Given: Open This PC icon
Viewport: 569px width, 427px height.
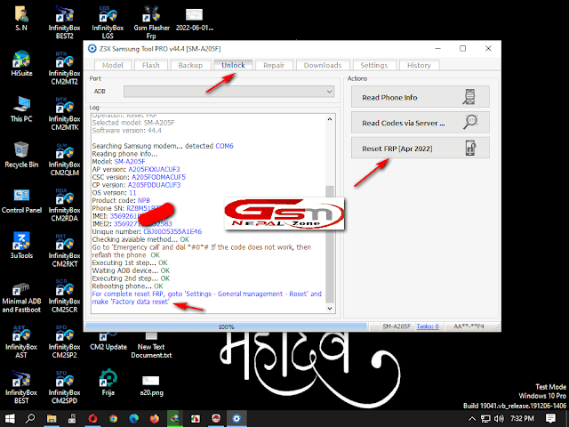Looking at the screenshot, I should [21, 109].
